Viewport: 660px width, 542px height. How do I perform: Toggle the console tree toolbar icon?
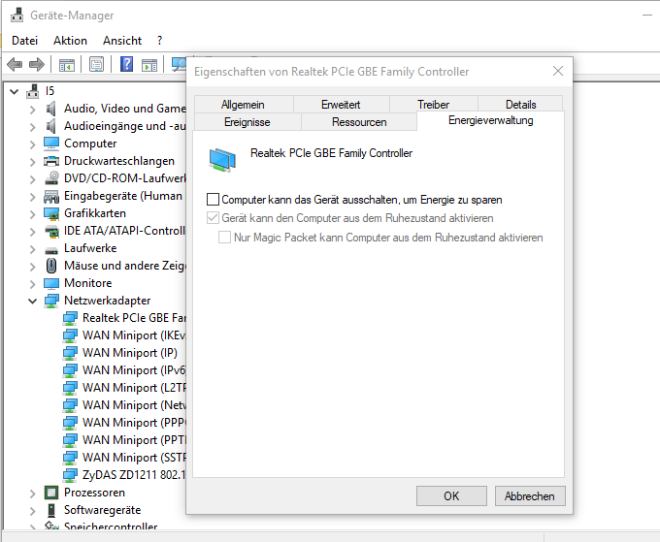pyautogui.click(x=67, y=65)
